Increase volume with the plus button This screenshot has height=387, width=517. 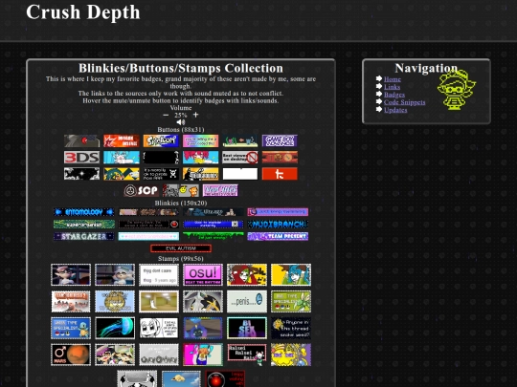195,115
